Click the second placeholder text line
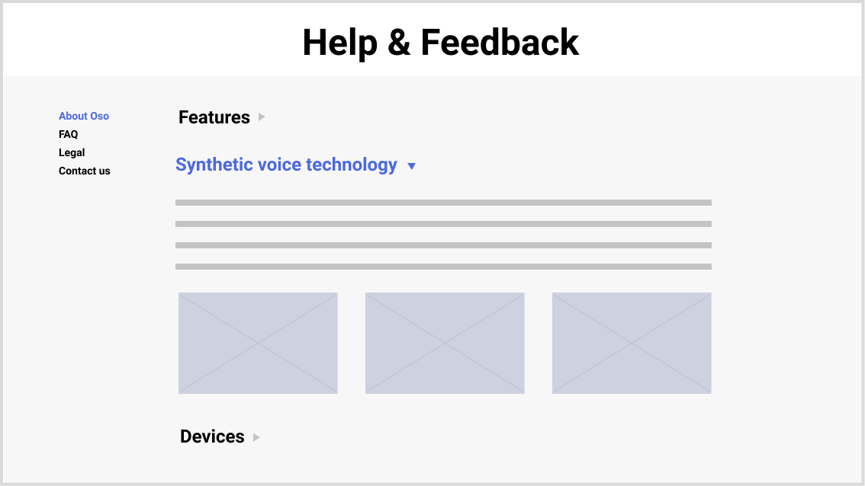 (443, 224)
